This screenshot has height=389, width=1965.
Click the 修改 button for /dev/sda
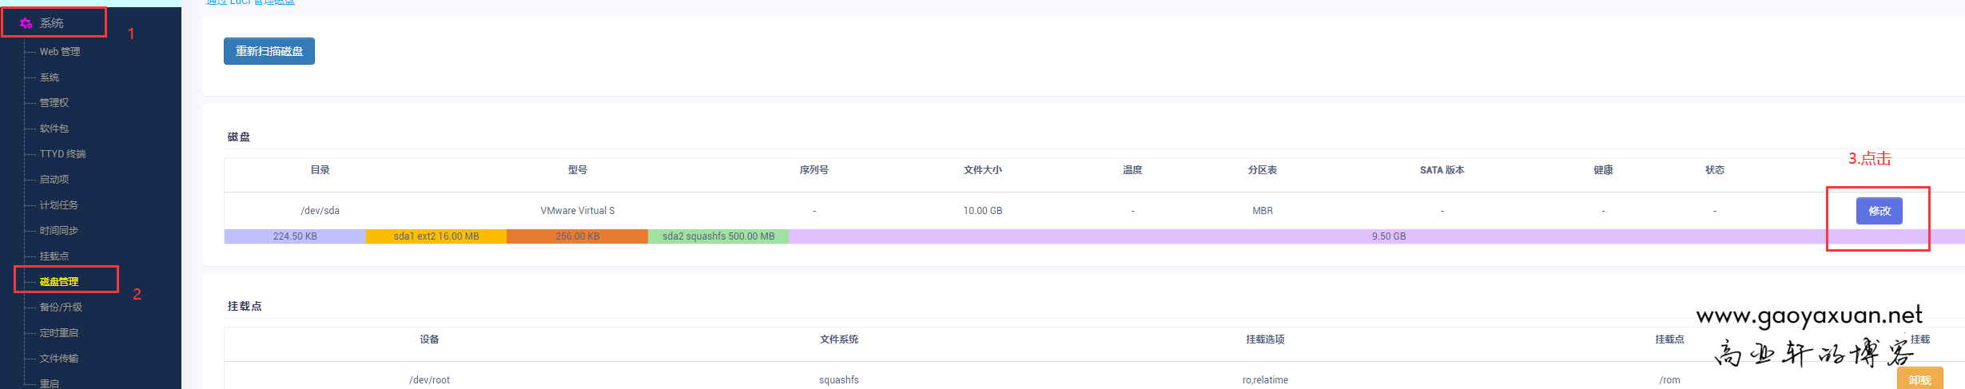point(1879,211)
